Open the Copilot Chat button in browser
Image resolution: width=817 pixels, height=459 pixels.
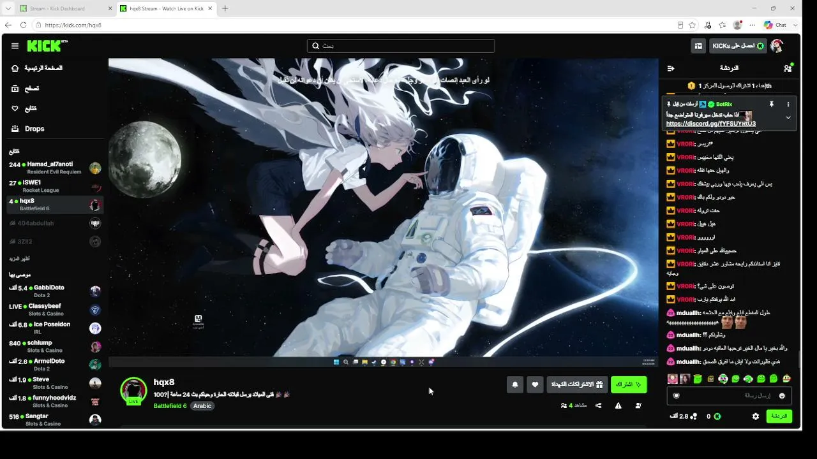point(776,25)
